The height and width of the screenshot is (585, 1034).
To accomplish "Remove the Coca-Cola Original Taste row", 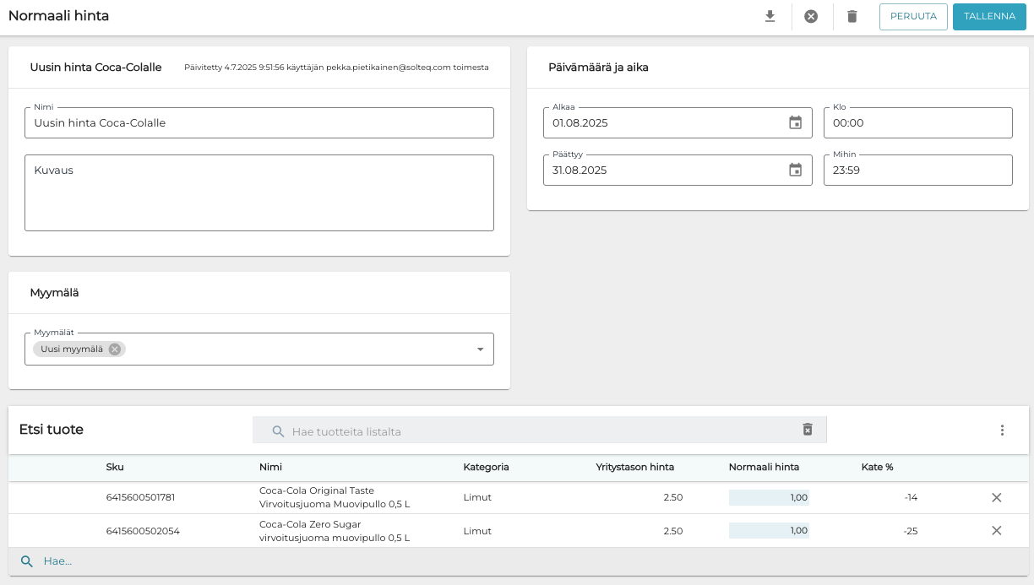I will [996, 498].
